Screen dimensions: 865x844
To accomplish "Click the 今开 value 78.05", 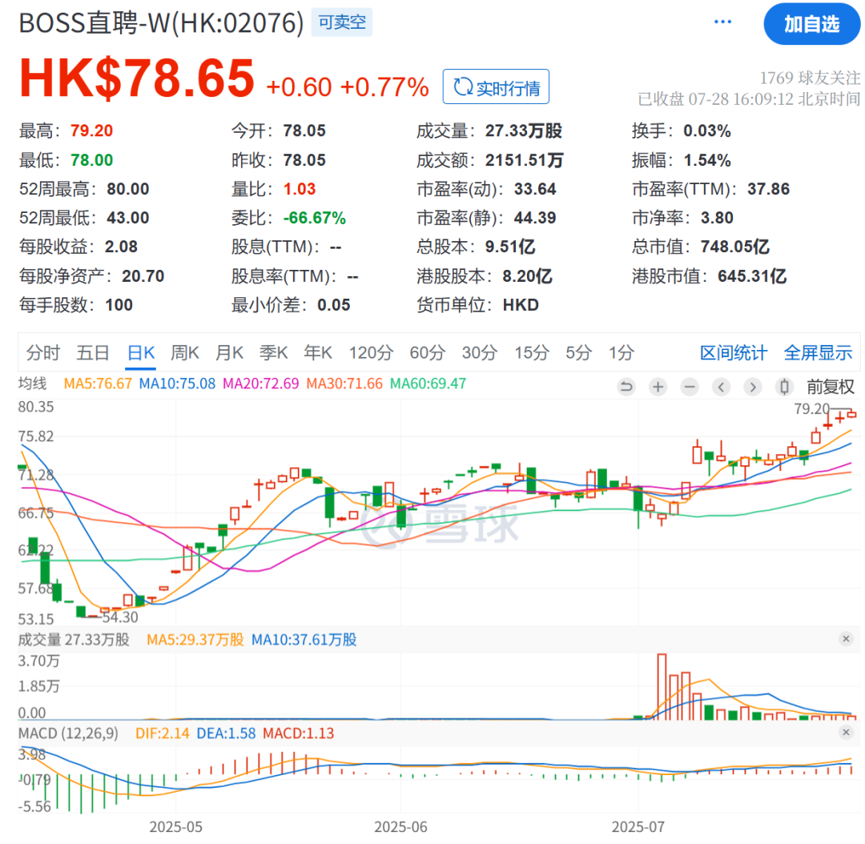I will point(304,131).
